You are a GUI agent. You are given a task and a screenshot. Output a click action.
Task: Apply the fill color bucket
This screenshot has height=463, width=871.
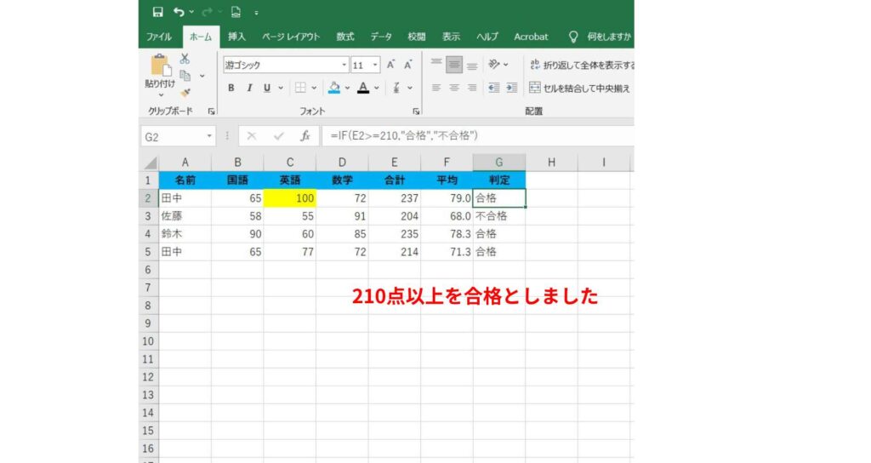click(333, 88)
